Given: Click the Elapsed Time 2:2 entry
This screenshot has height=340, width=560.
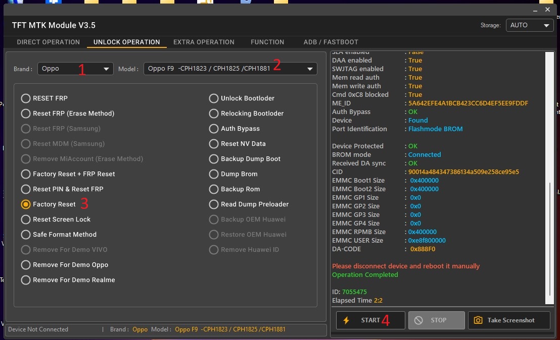Looking at the screenshot, I should pos(357,301).
